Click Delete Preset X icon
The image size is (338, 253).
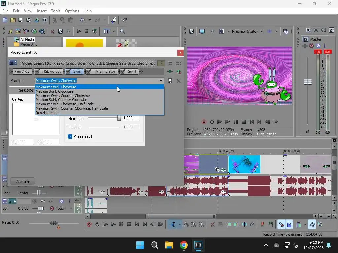[179, 81]
